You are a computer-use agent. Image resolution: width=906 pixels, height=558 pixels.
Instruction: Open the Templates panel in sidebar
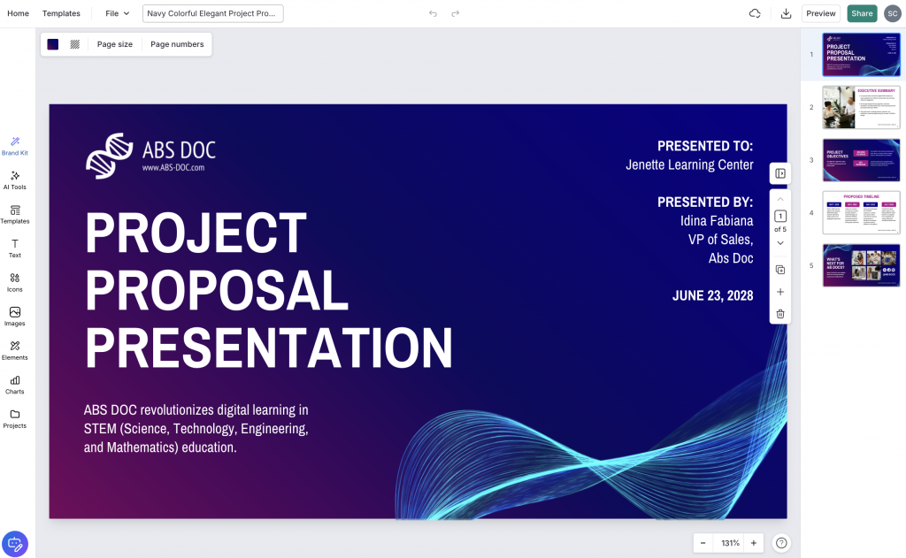point(14,215)
